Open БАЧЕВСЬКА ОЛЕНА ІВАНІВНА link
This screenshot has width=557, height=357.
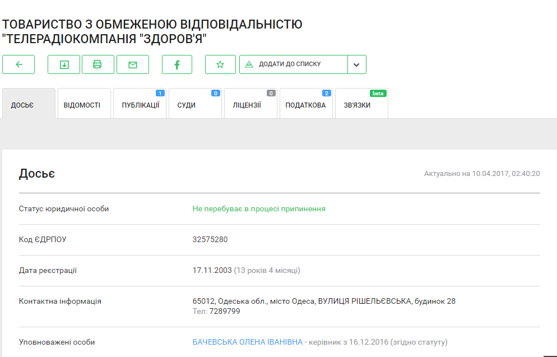pyautogui.click(x=248, y=342)
